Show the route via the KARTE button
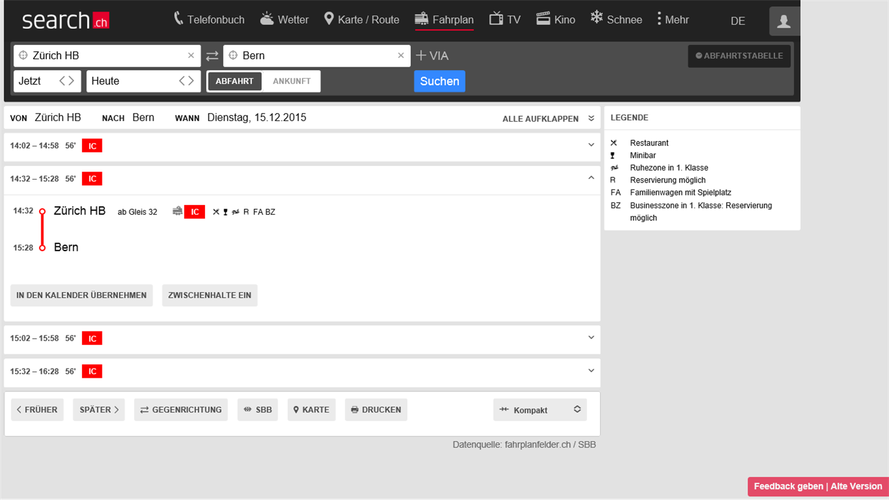 (311, 410)
